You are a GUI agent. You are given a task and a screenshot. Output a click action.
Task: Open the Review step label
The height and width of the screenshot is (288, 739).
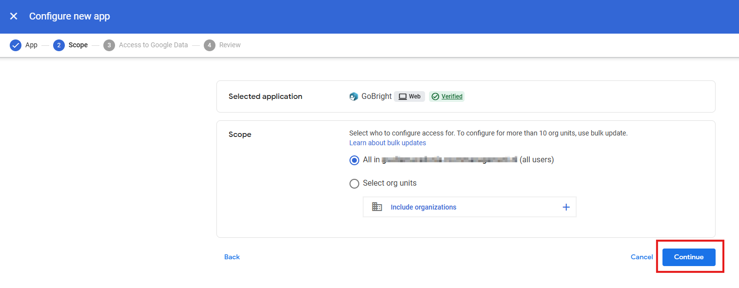point(230,45)
